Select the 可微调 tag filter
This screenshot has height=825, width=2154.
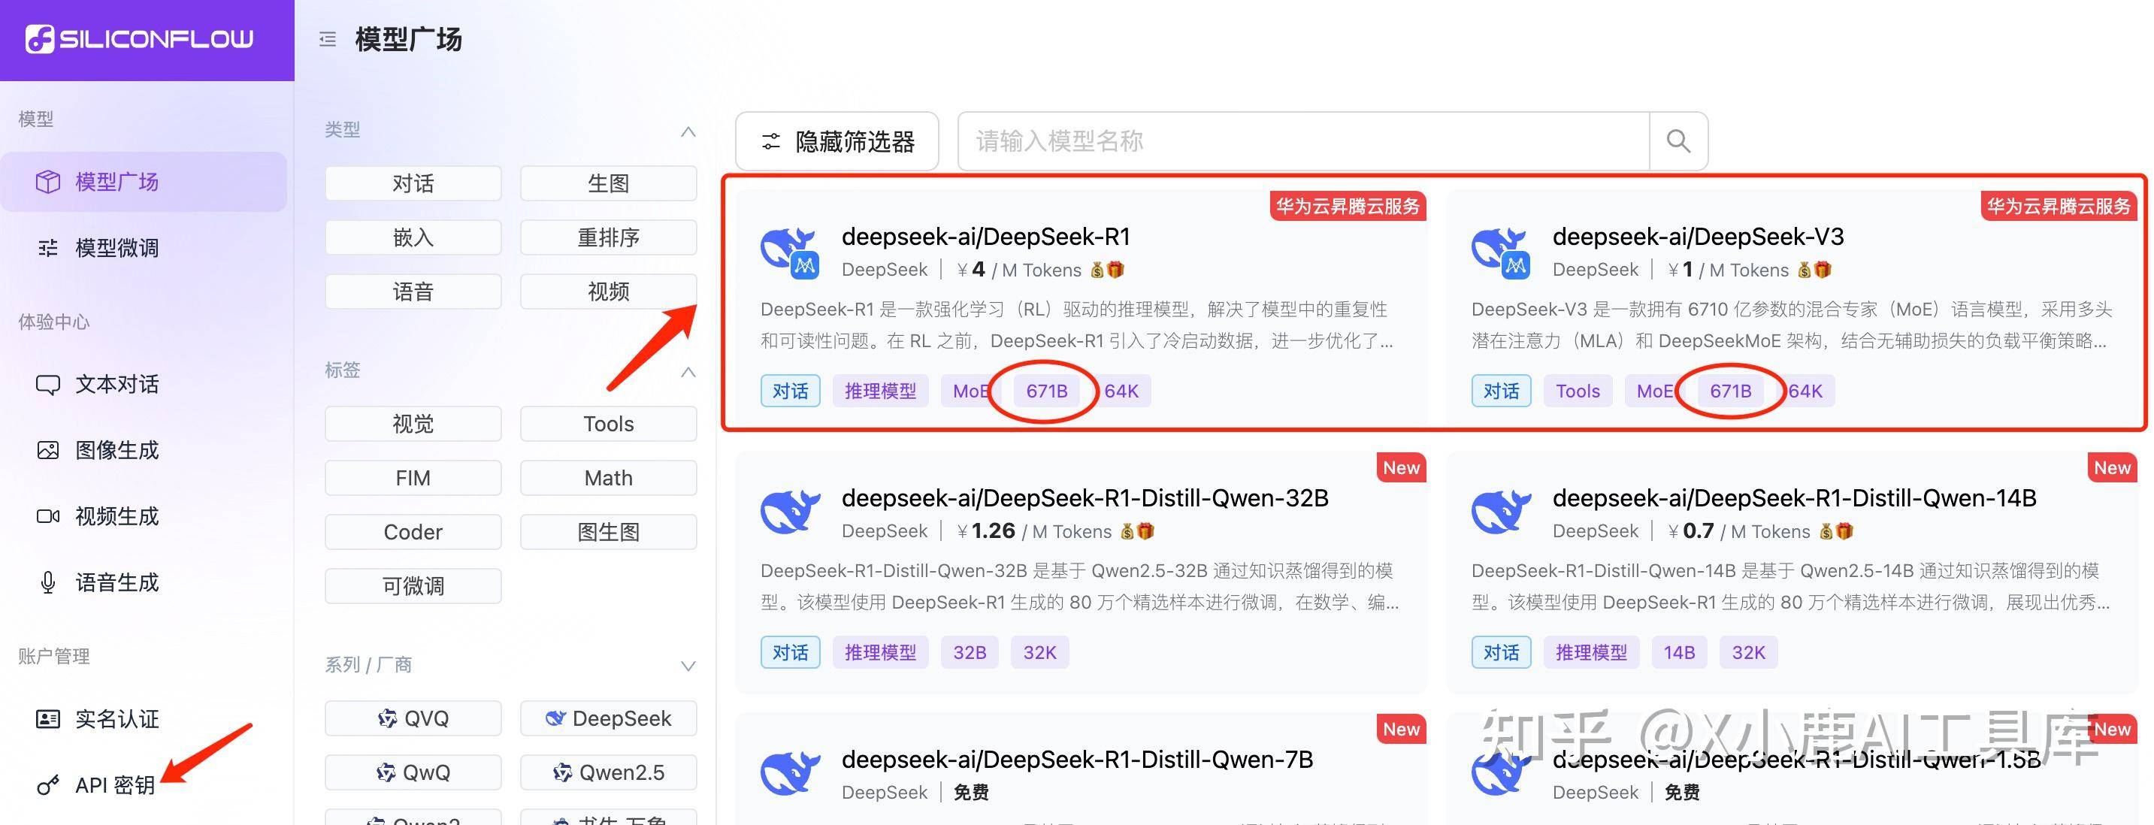click(413, 586)
